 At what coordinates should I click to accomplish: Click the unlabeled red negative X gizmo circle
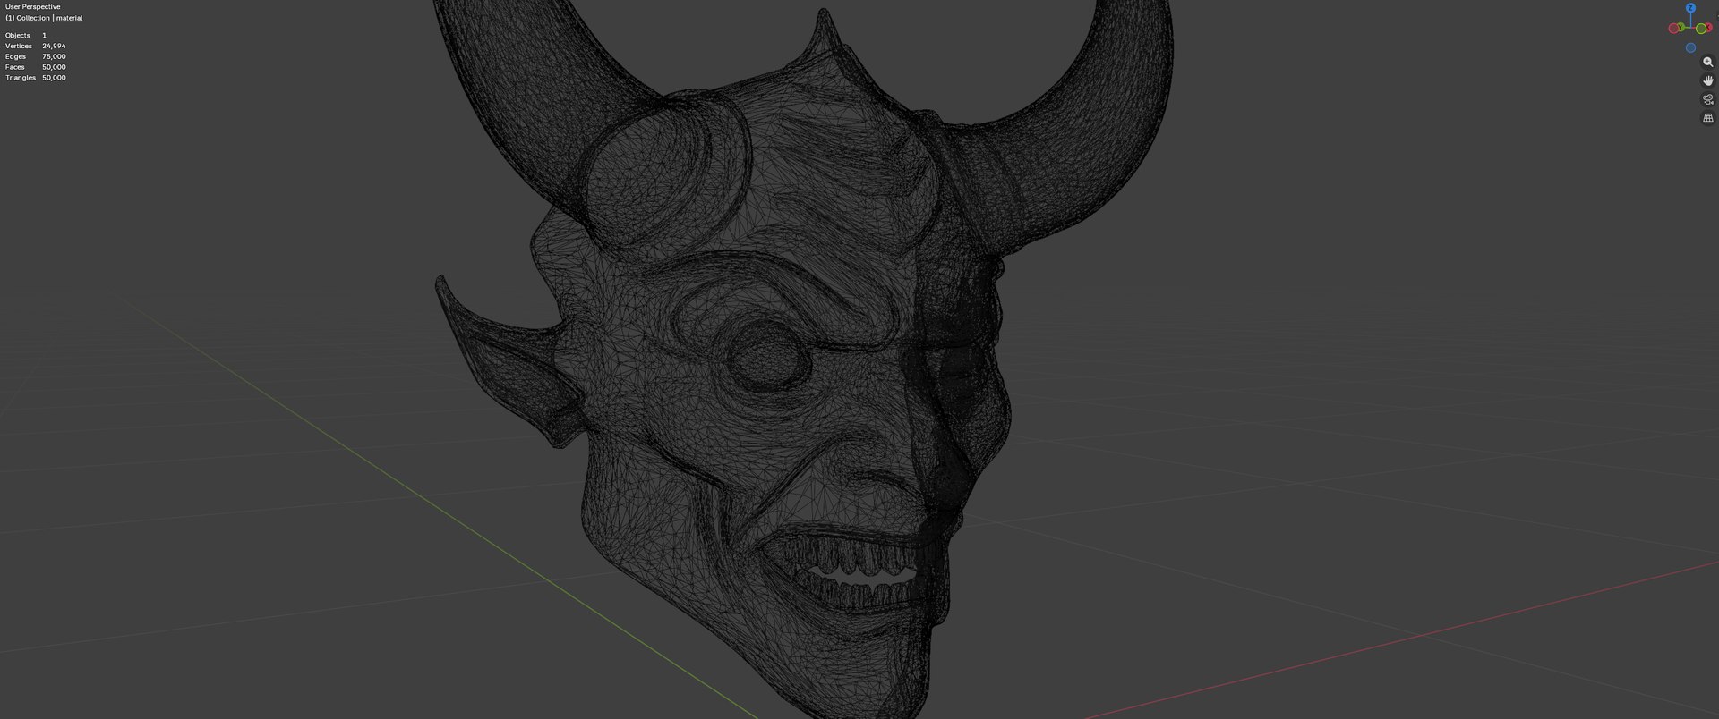tap(1673, 29)
